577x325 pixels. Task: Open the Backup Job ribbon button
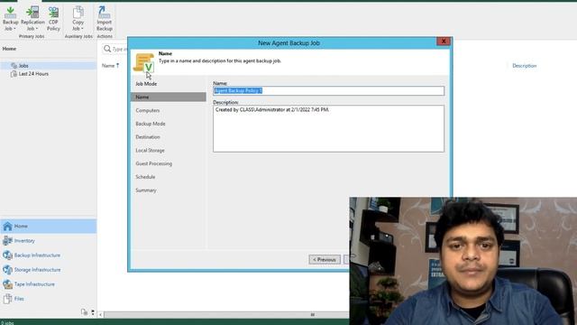click(x=10, y=18)
